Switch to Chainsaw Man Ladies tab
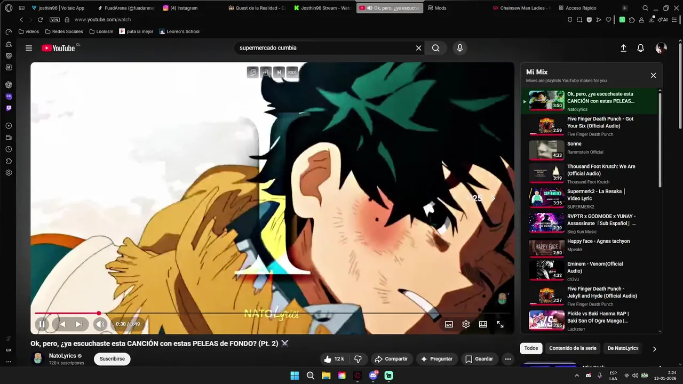683x384 pixels. tap(520, 8)
